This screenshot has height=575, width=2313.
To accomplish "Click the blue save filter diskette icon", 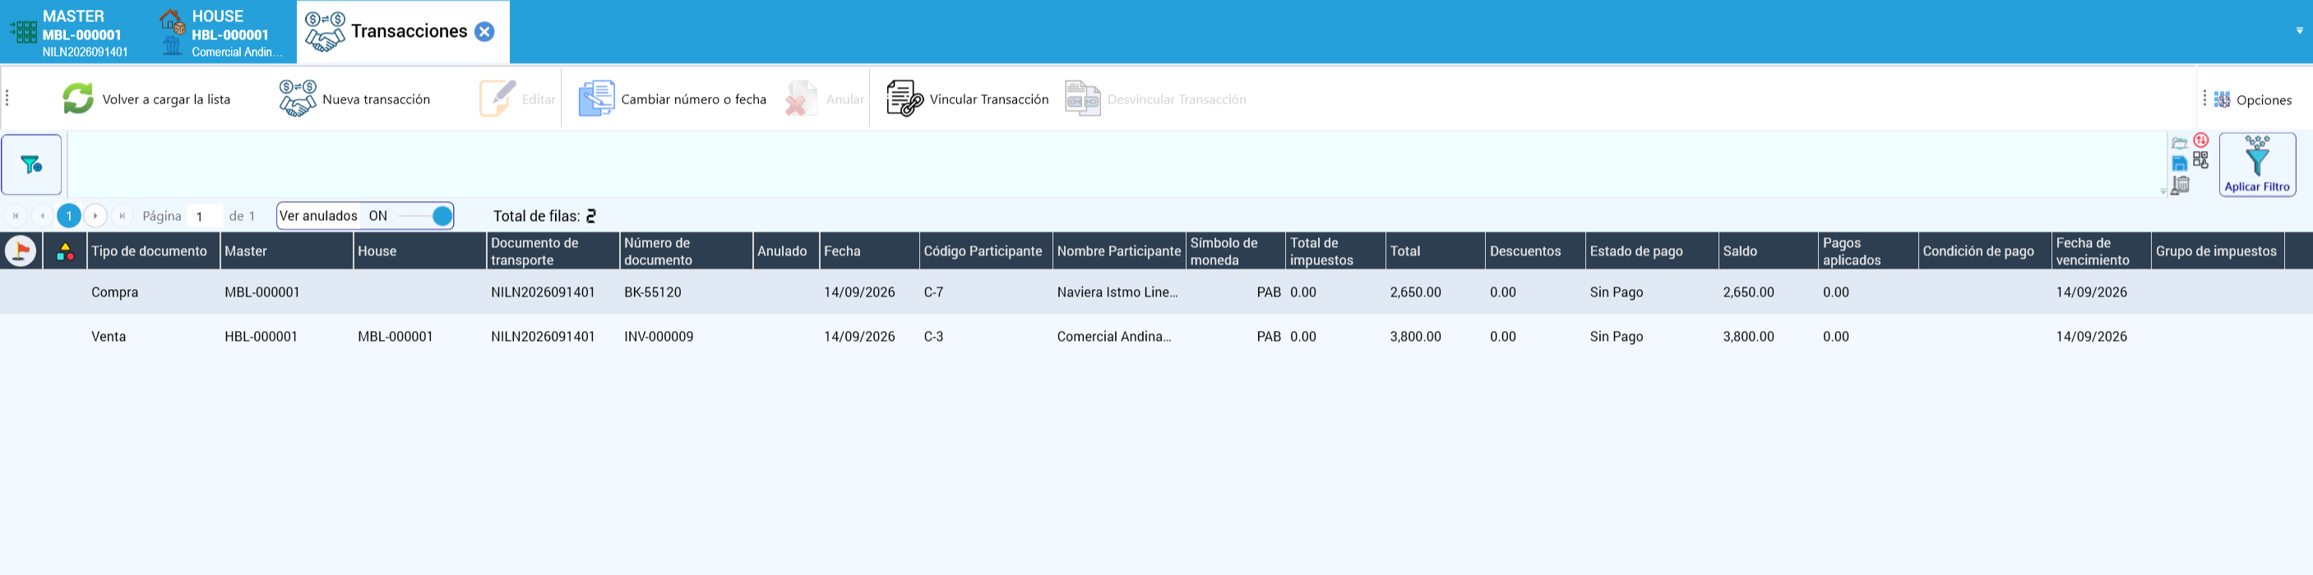I will tap(2179, 163).
